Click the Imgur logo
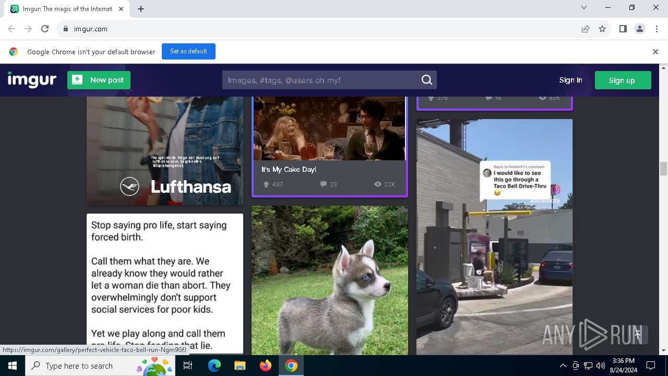This screenshot has width=668, height=376. (x=32, y=80)
